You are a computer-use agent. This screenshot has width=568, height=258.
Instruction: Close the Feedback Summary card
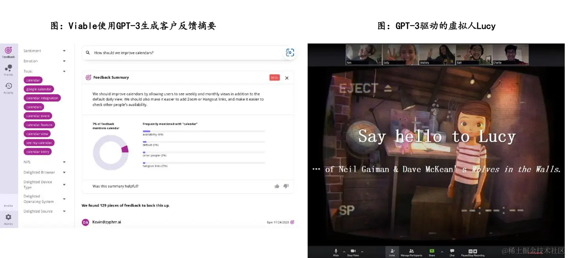coord(287,78)
